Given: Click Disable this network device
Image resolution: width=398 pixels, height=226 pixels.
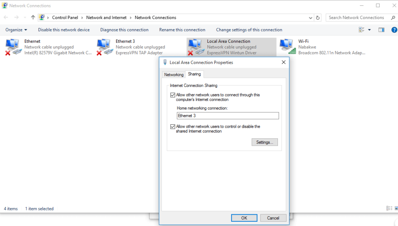Looking at the screenshot, I should pos(64,30).
